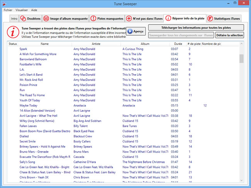Click album Bare Tunes
251x188 pixels.
(129, 126)
